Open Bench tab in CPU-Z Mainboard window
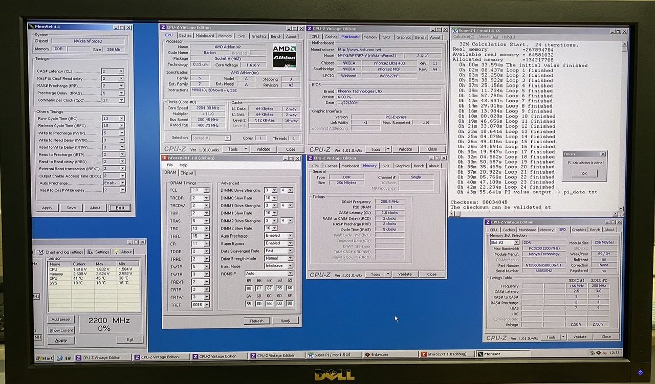Viewport: 655px width, 384px height. pos(420,37)
